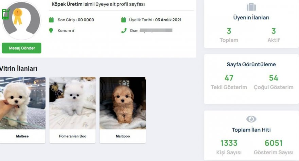Click the location pin icon beside Konum

point(51,30)
